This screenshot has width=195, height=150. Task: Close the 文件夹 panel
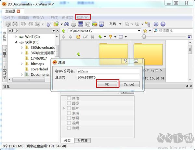coord(58,31)
